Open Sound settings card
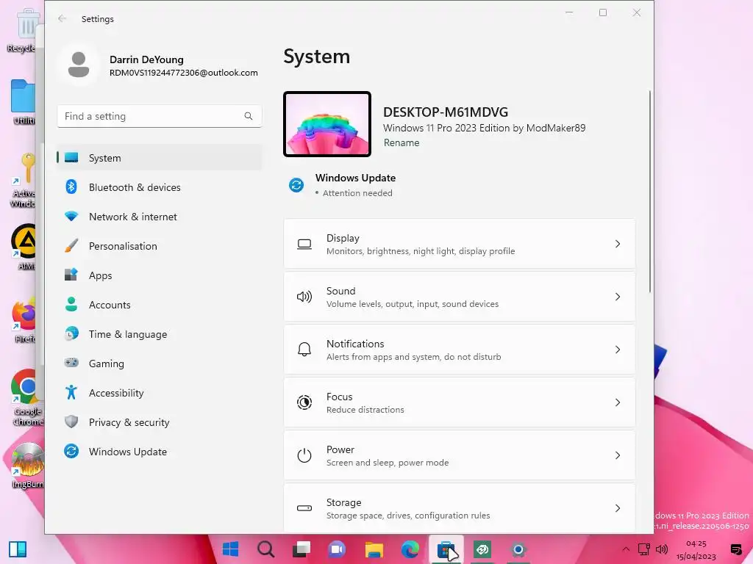 (x=460, y=297)
